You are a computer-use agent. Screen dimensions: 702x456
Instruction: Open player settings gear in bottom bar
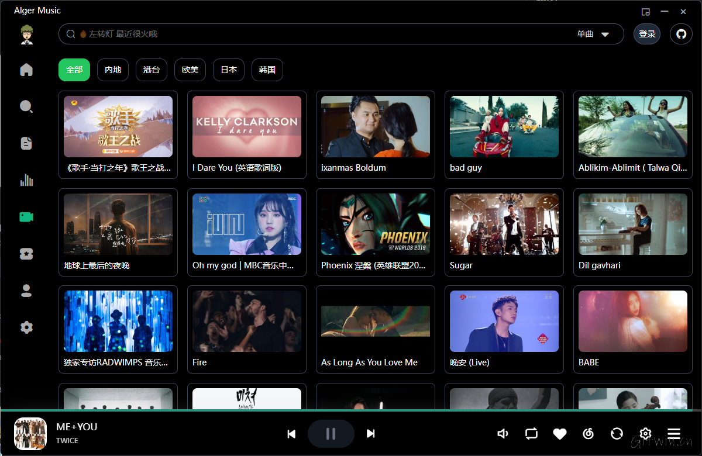pos(645,434)
